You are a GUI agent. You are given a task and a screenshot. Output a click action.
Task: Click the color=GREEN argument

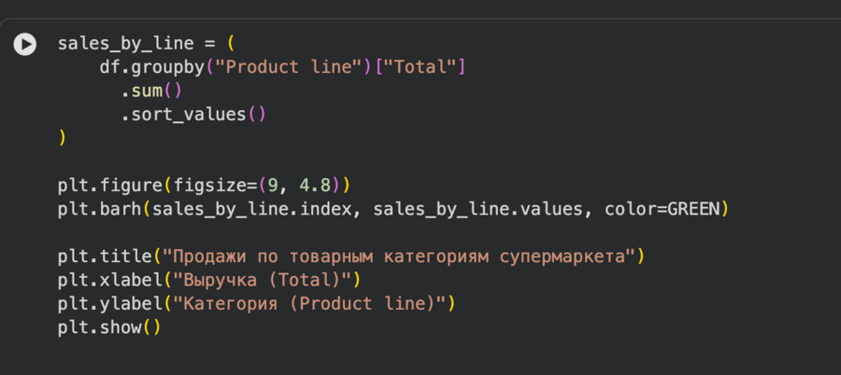pos(665,209)
